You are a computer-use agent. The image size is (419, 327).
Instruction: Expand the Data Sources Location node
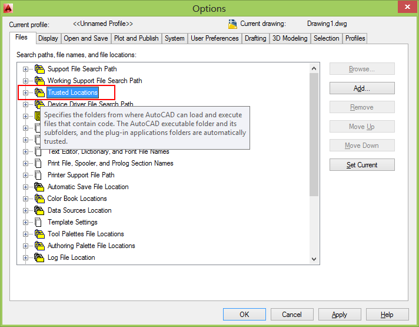tap(25, 210)
